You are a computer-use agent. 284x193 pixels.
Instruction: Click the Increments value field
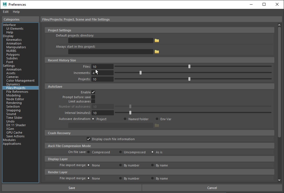click(102, 73)
